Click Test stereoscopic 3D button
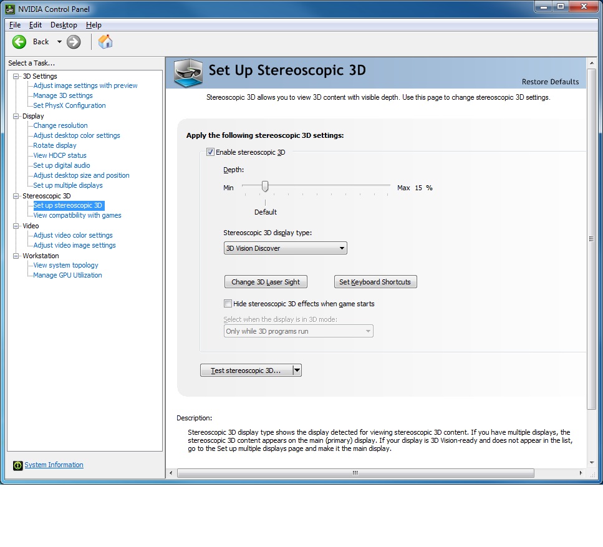Screen dimensions: 603x547 click(x=246, y=370)
